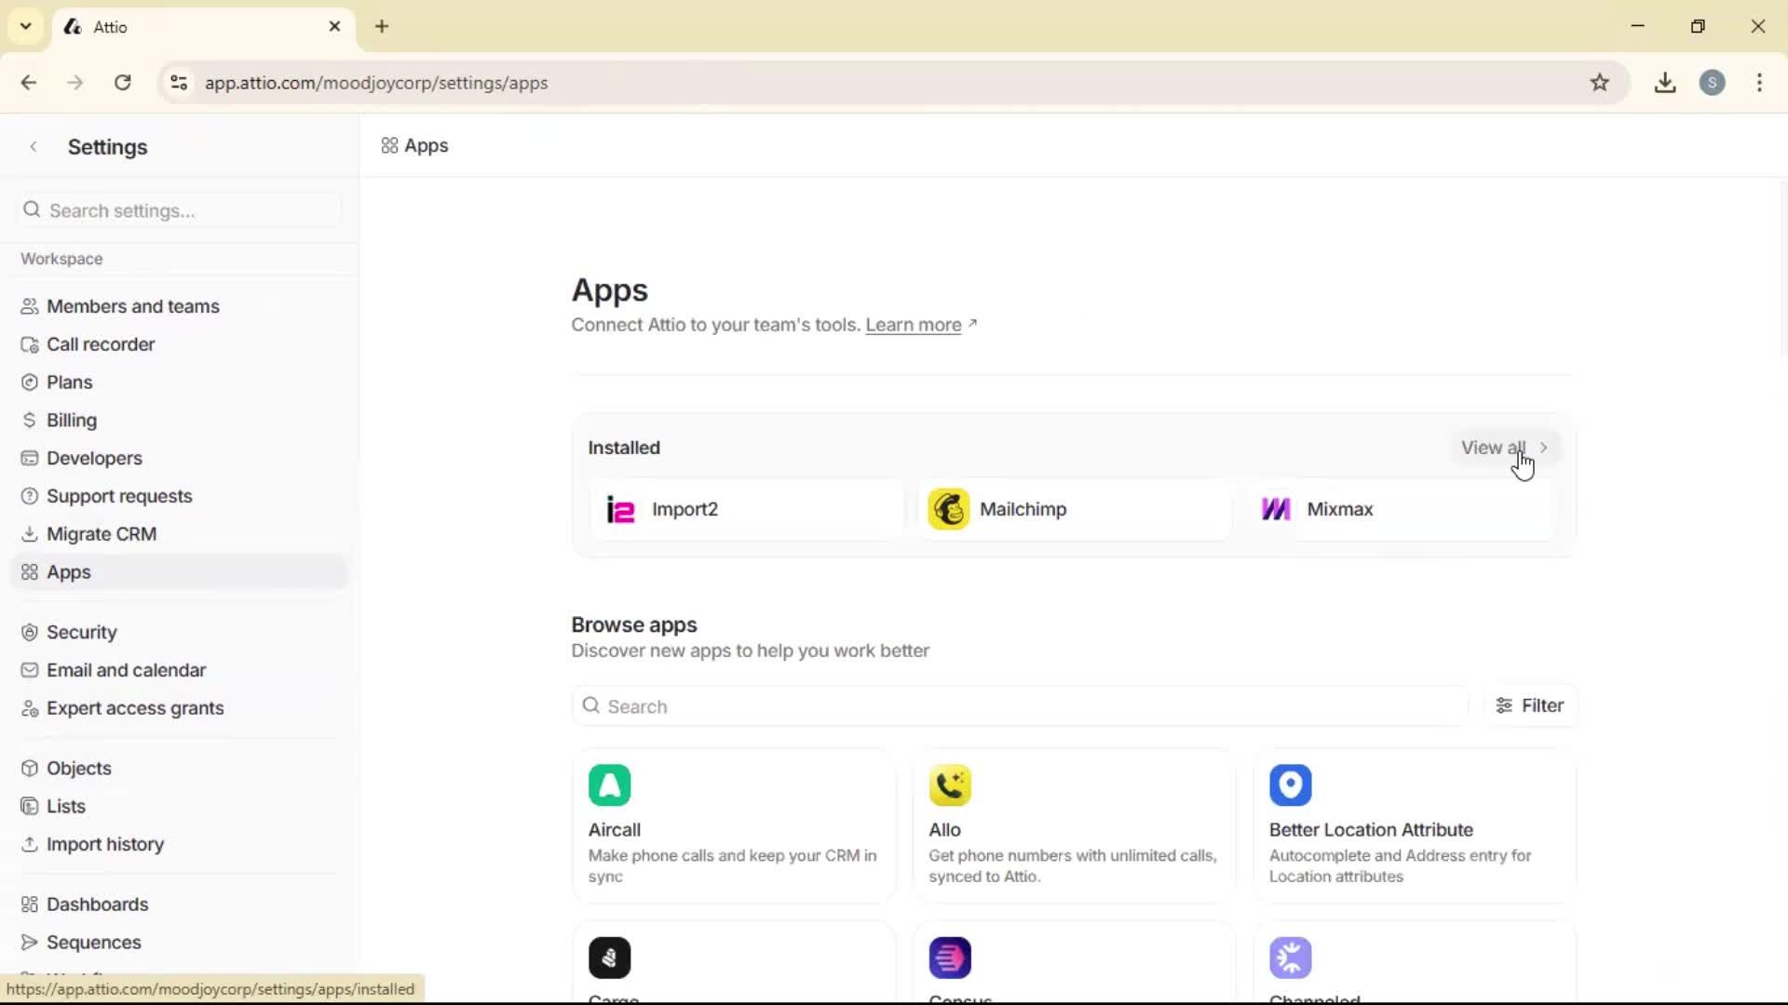Open the Mixmax app icon
The width and height of the screenshot is (1788, 1005).
point(1277,509)
